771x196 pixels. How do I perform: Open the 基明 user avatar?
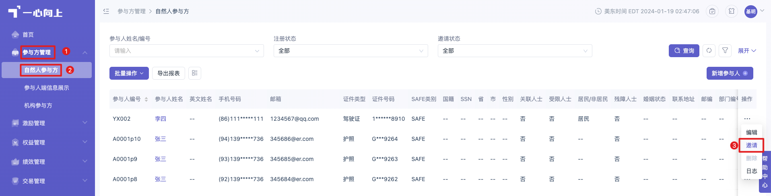(750, 12)
